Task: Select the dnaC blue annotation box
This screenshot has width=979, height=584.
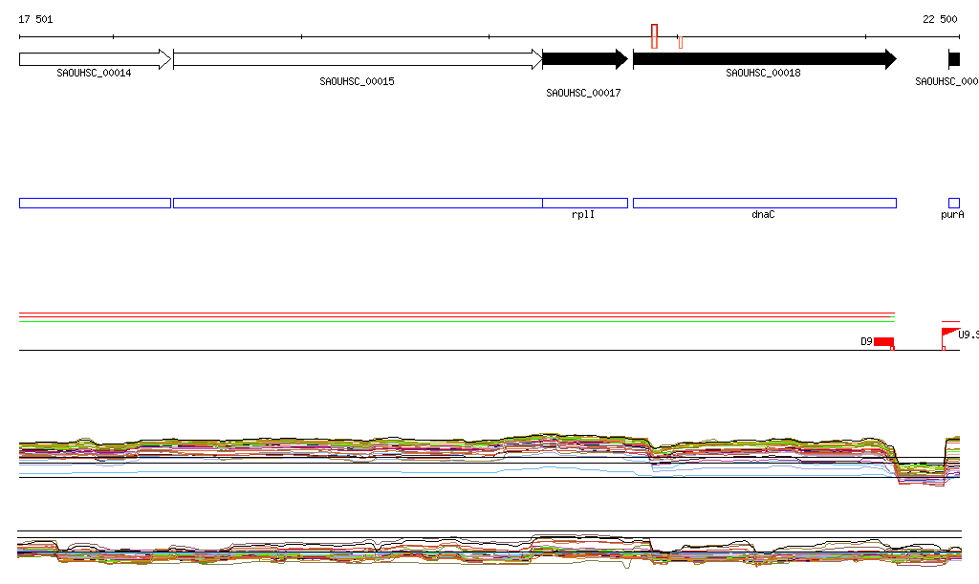Action: click(x=764, y=203)
